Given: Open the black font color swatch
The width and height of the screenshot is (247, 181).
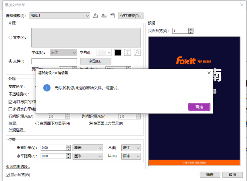Looking at the screenshot, I should click(x=118, y=53).
